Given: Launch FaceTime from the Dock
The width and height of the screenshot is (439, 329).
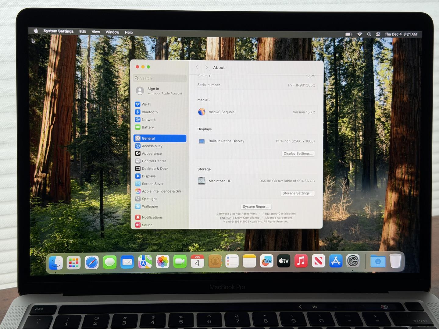Looking at the screenshot, I should 180,261.
